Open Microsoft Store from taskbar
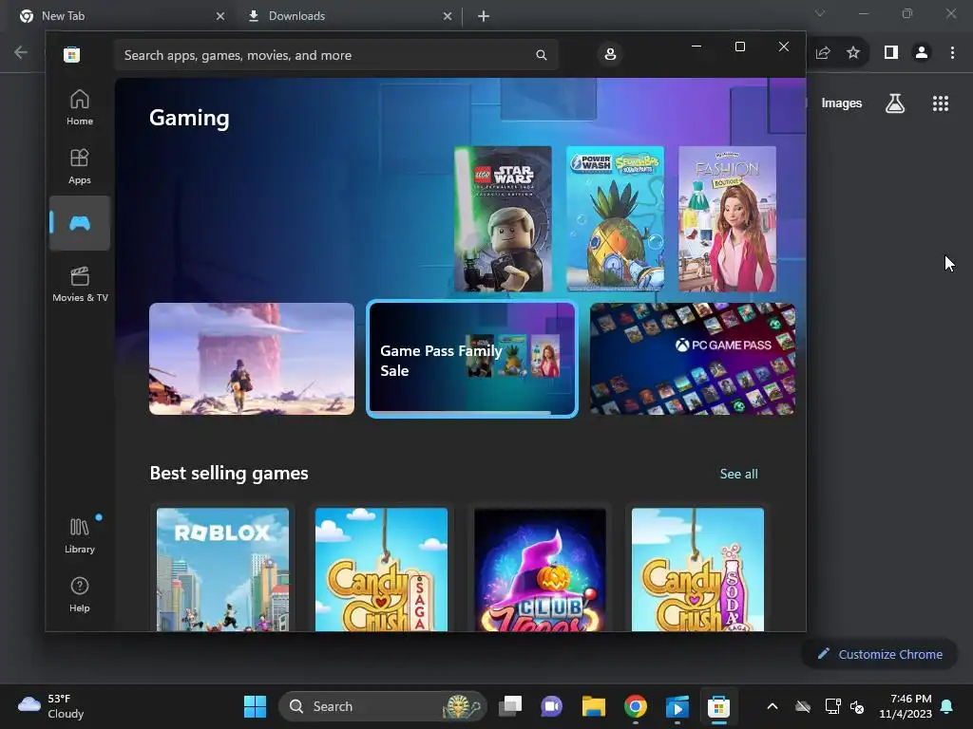The image size is (973, 729). click(718, 706)
